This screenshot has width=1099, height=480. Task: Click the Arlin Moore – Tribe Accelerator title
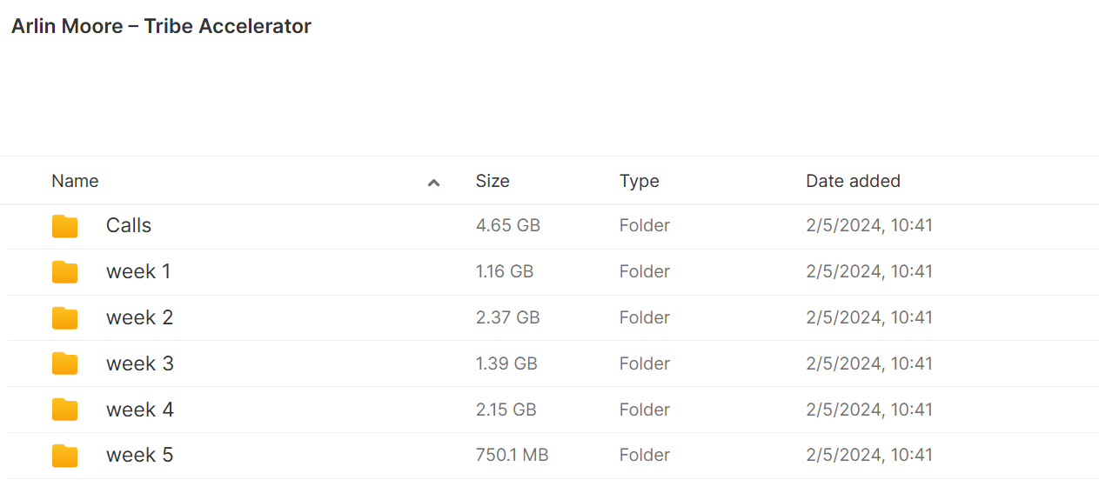161,26
